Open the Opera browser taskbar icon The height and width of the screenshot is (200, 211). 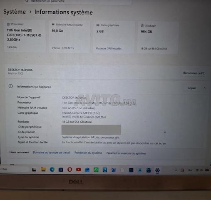(x=70, y=170)
